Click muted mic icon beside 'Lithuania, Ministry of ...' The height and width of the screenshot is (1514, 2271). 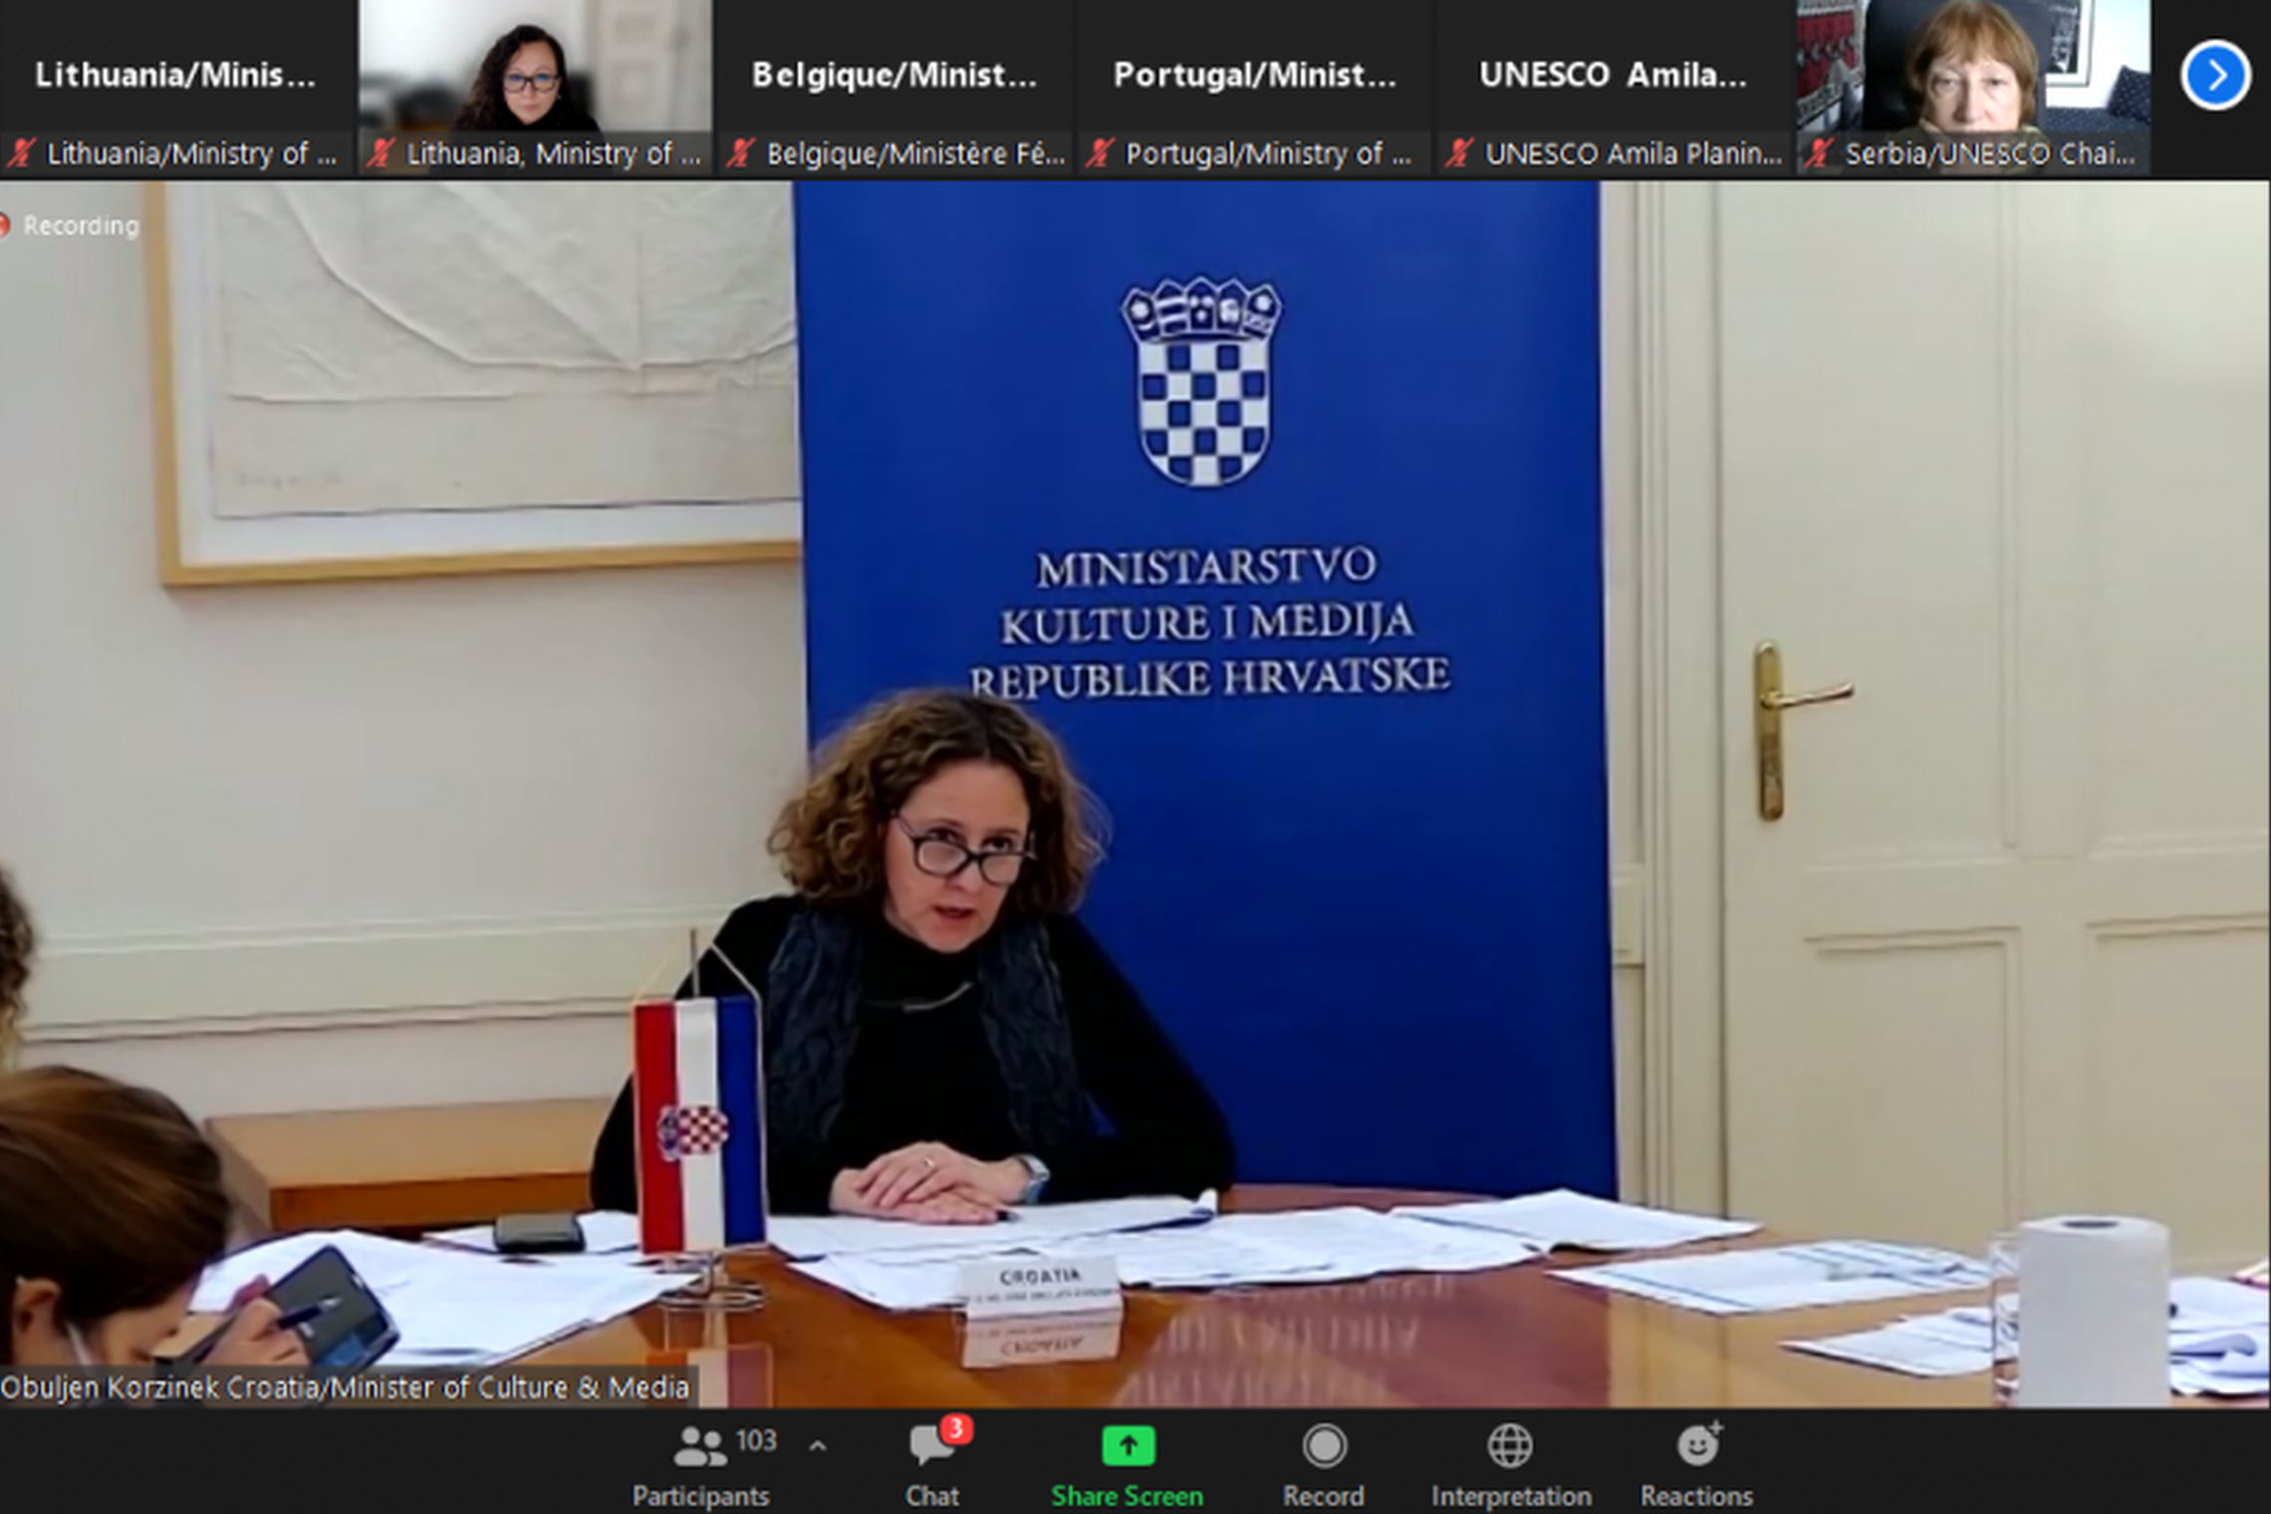click(379, 153)
